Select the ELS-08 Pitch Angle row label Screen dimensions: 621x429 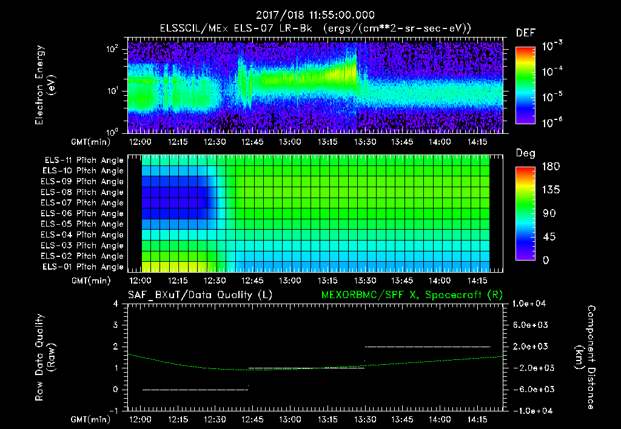[82, 192]
